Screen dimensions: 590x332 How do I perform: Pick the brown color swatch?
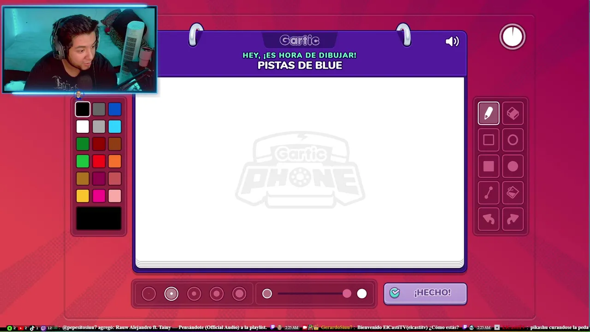click(x=115, y=144)
